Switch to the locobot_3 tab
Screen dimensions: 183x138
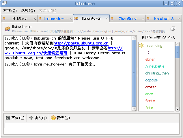(164, 18)
